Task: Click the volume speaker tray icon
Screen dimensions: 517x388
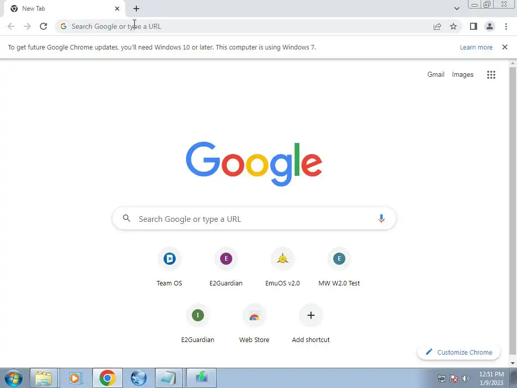Action: (466, 378)
